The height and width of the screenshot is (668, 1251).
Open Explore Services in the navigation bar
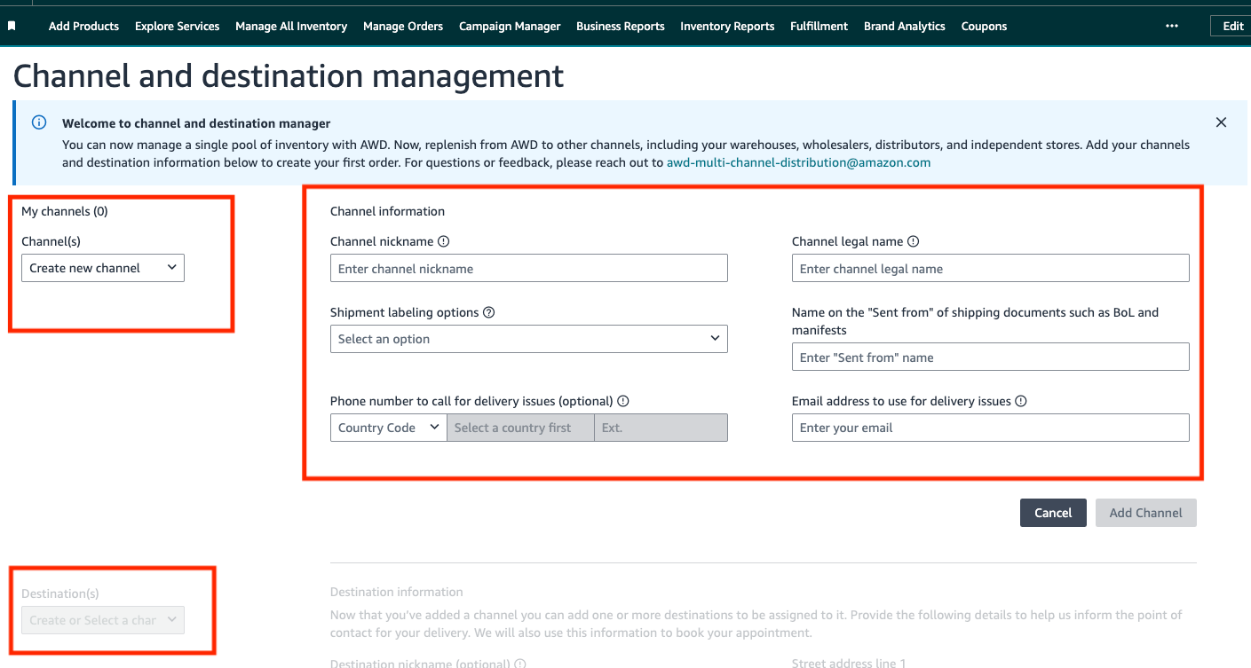click(x=177, y=27)
